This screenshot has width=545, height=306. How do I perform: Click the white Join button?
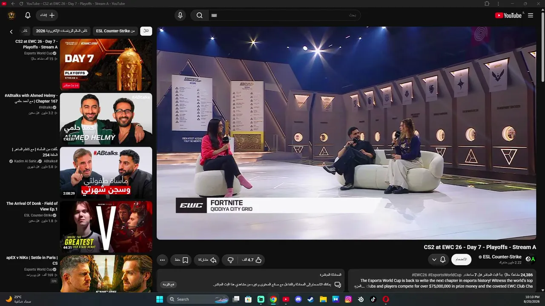[x=461, y=259]
